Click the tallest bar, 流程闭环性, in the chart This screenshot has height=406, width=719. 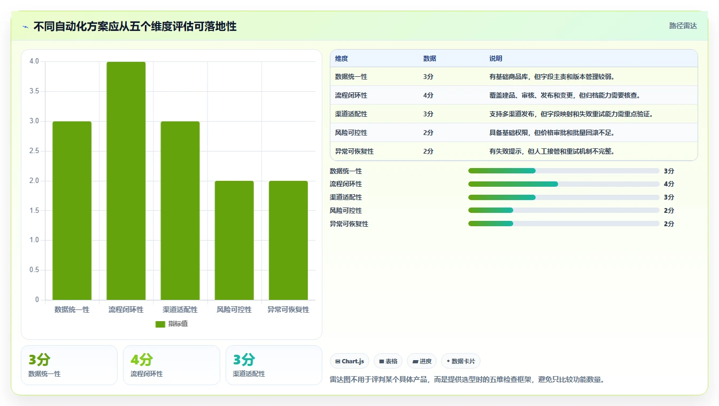click(126, 181)
